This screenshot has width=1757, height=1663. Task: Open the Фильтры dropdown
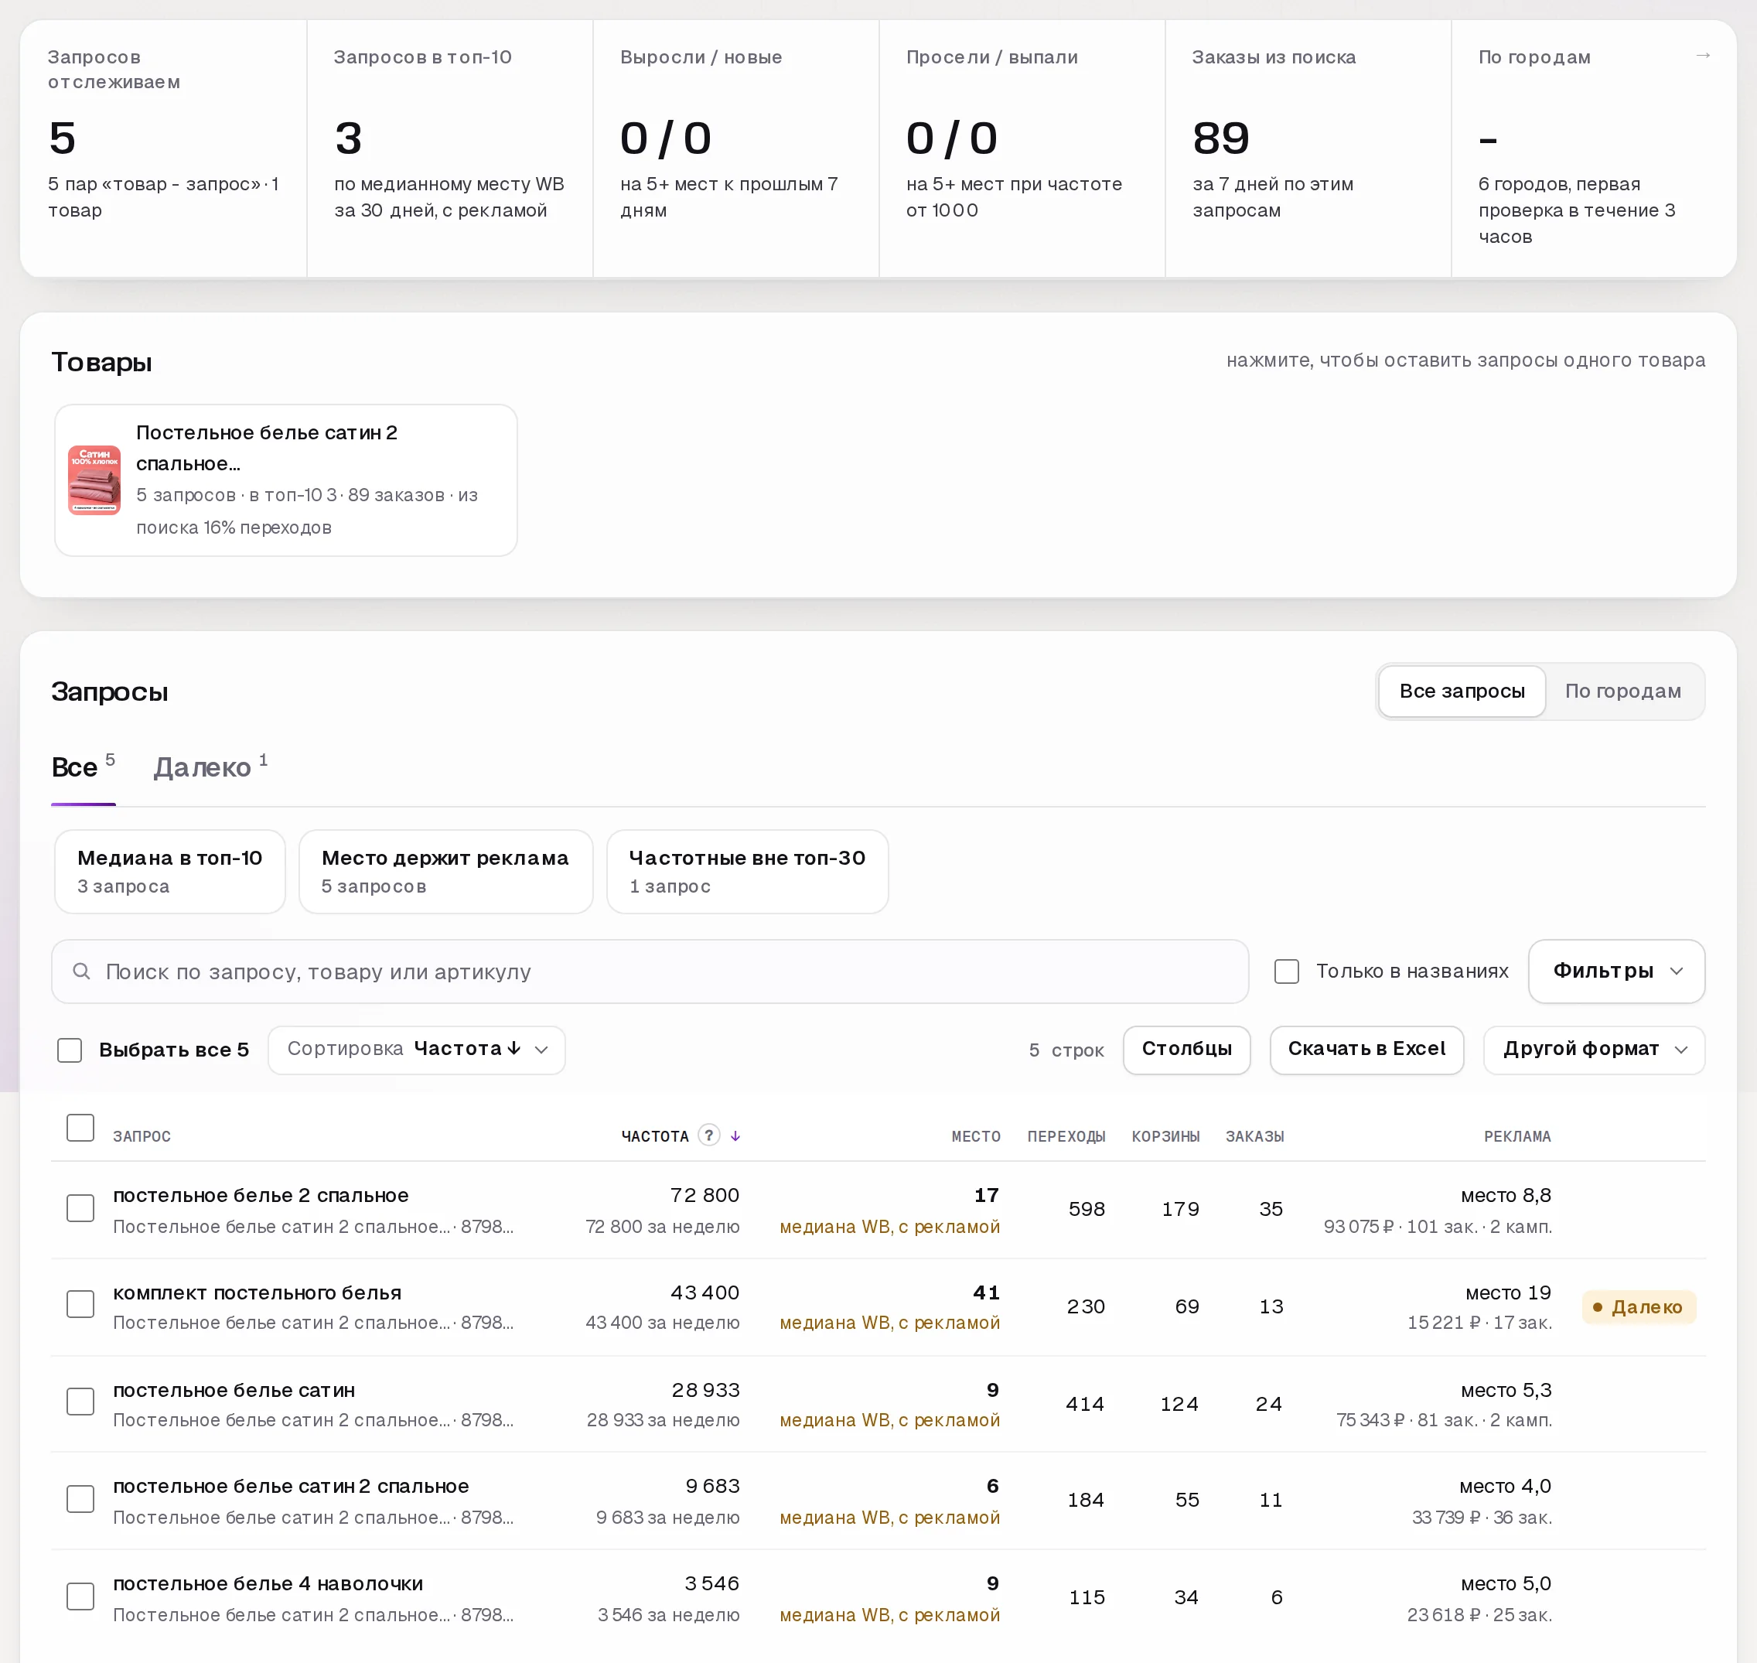(1616, 972)
